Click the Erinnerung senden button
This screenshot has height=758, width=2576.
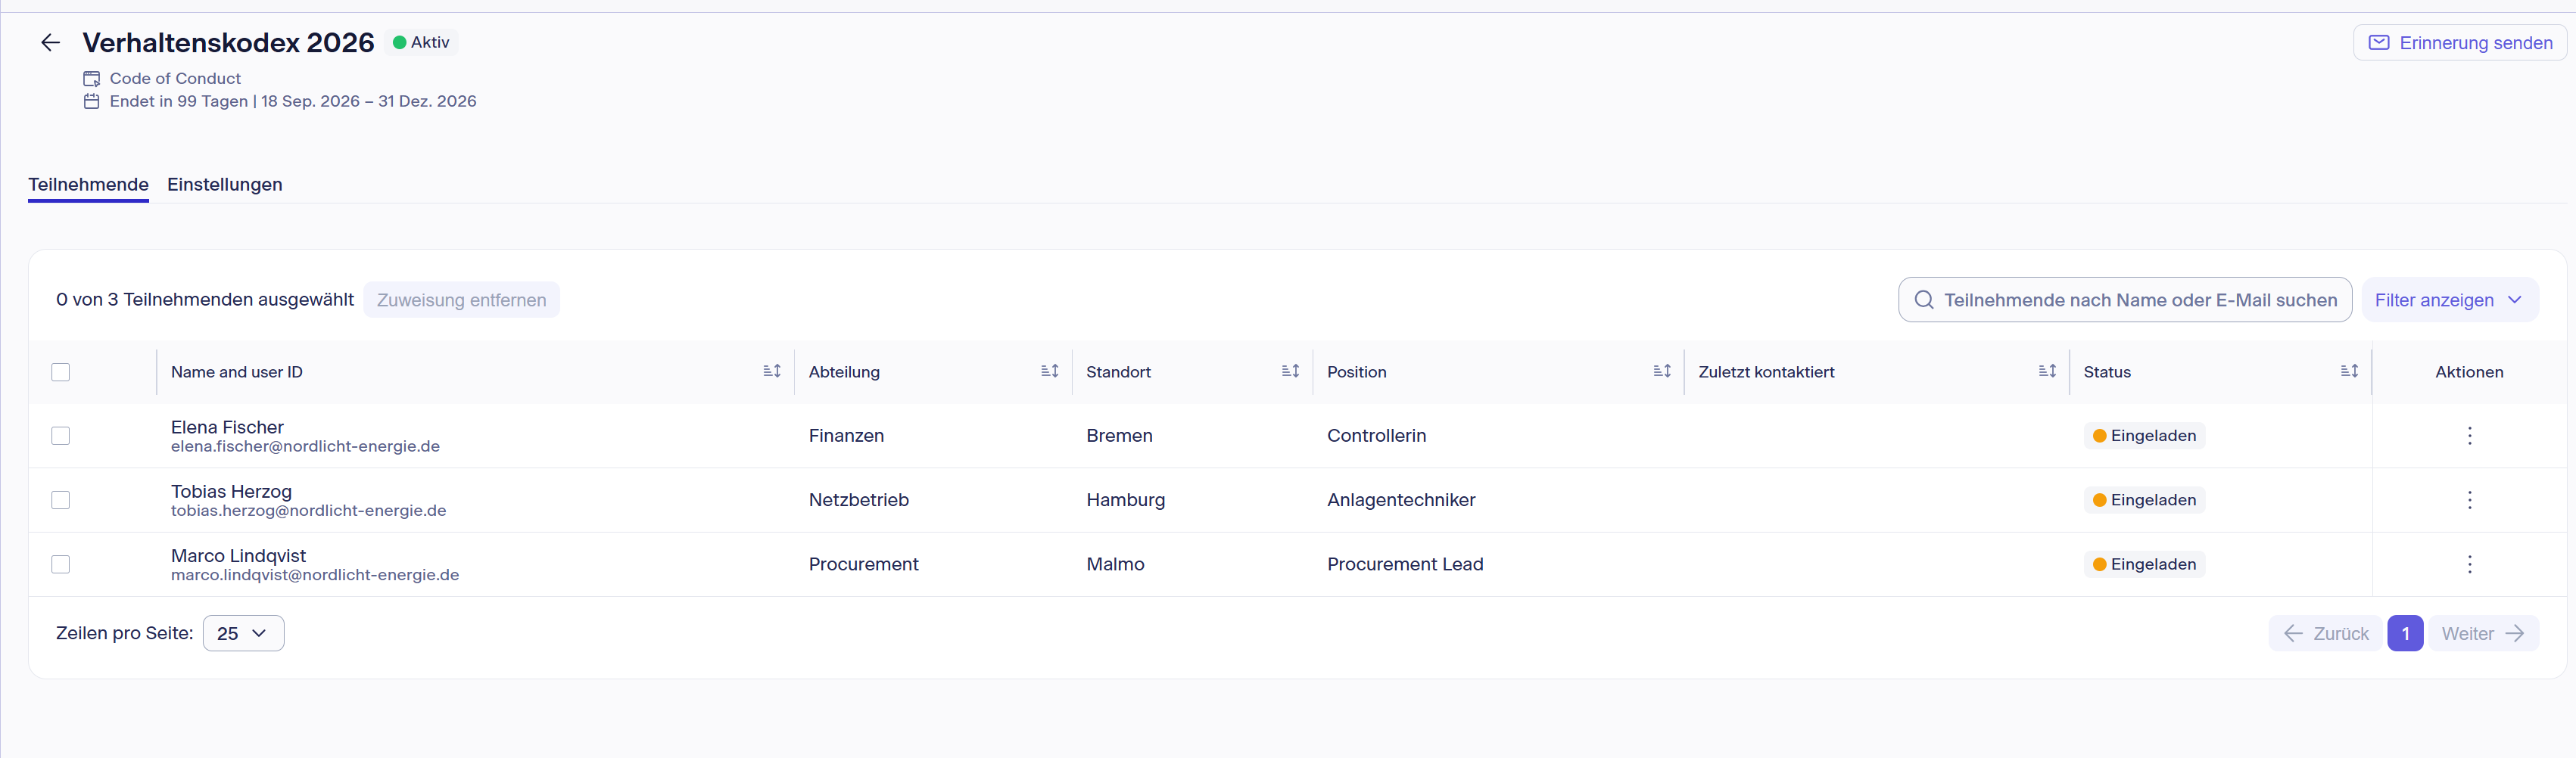click(2460, 42)
